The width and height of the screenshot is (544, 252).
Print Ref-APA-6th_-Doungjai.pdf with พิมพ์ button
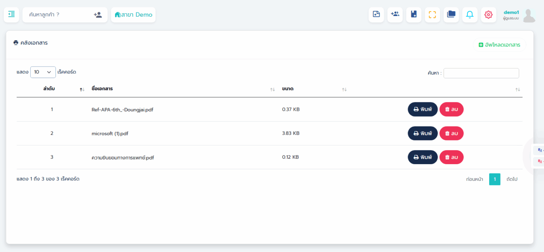(423, 110)
